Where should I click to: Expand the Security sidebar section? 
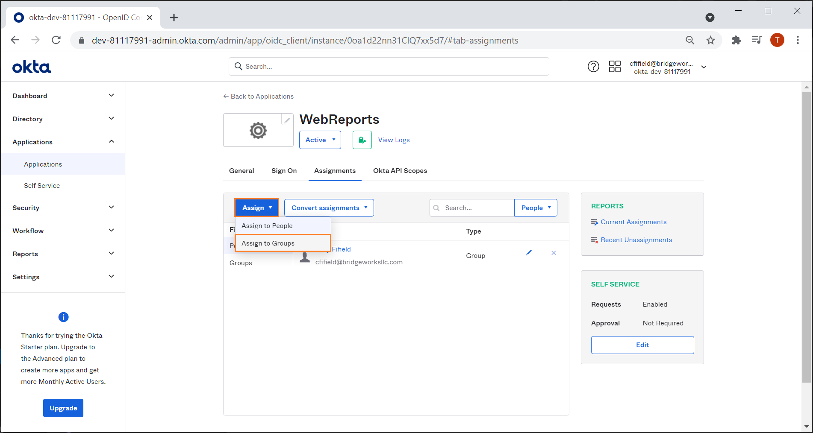pos(63,208)
